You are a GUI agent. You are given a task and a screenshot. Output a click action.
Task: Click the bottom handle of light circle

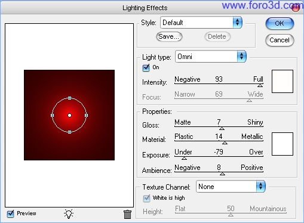point(69,132)
